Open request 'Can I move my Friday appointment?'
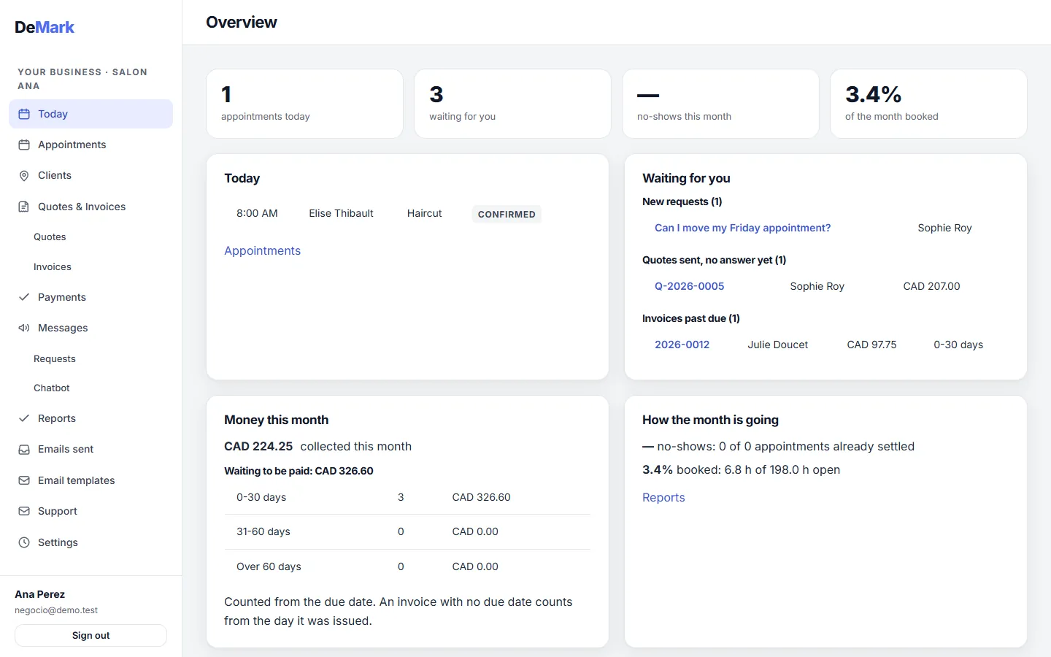The height and width of the screenshot is (657, 1051). coord(742,228)
